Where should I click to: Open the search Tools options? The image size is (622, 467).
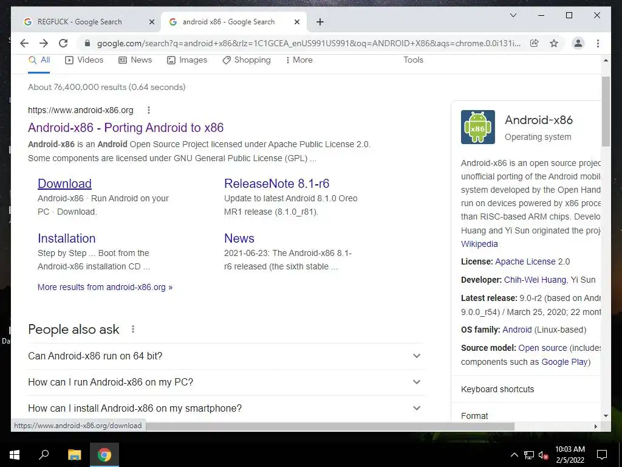(x=413, y=60)
